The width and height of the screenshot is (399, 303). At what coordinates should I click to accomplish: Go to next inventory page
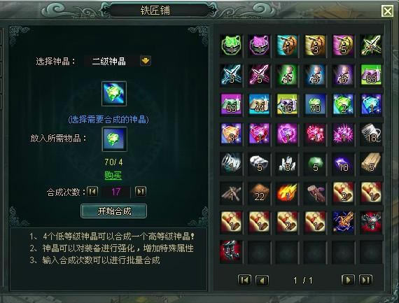click(348, 280)
